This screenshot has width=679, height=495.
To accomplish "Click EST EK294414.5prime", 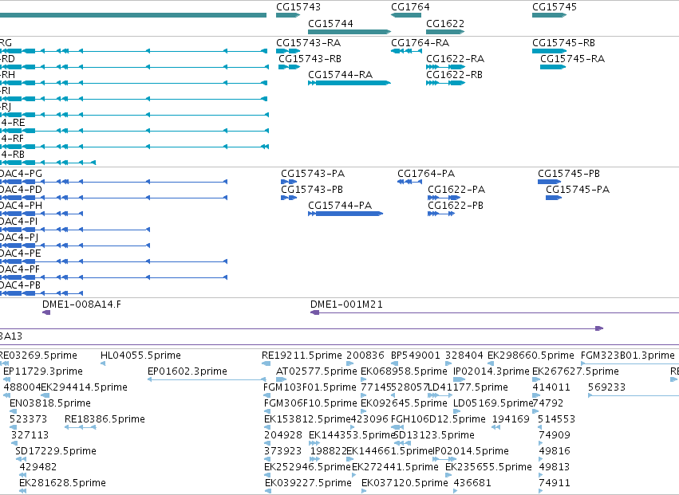I will [84, 387].
